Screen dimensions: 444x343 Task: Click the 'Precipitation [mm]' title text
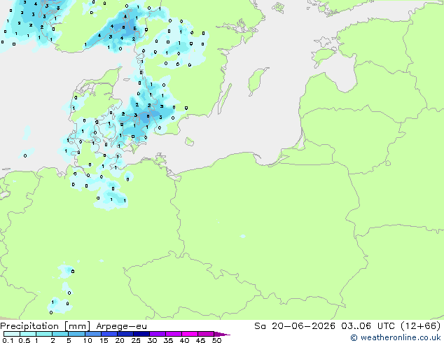tap(46, 326)
